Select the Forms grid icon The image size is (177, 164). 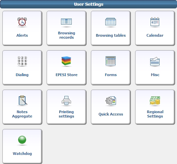click(111, 61)
